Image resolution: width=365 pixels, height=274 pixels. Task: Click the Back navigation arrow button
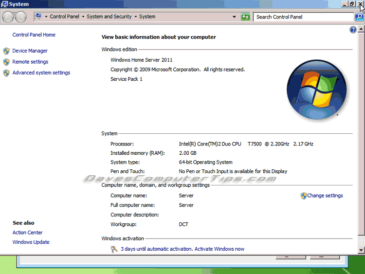coord(8,17)
